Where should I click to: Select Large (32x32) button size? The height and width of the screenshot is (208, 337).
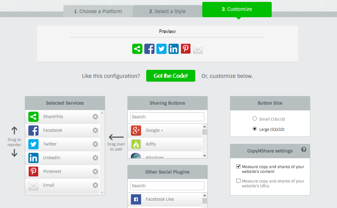255,129
